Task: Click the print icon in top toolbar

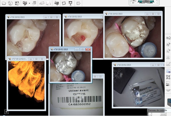Action: 49,3
